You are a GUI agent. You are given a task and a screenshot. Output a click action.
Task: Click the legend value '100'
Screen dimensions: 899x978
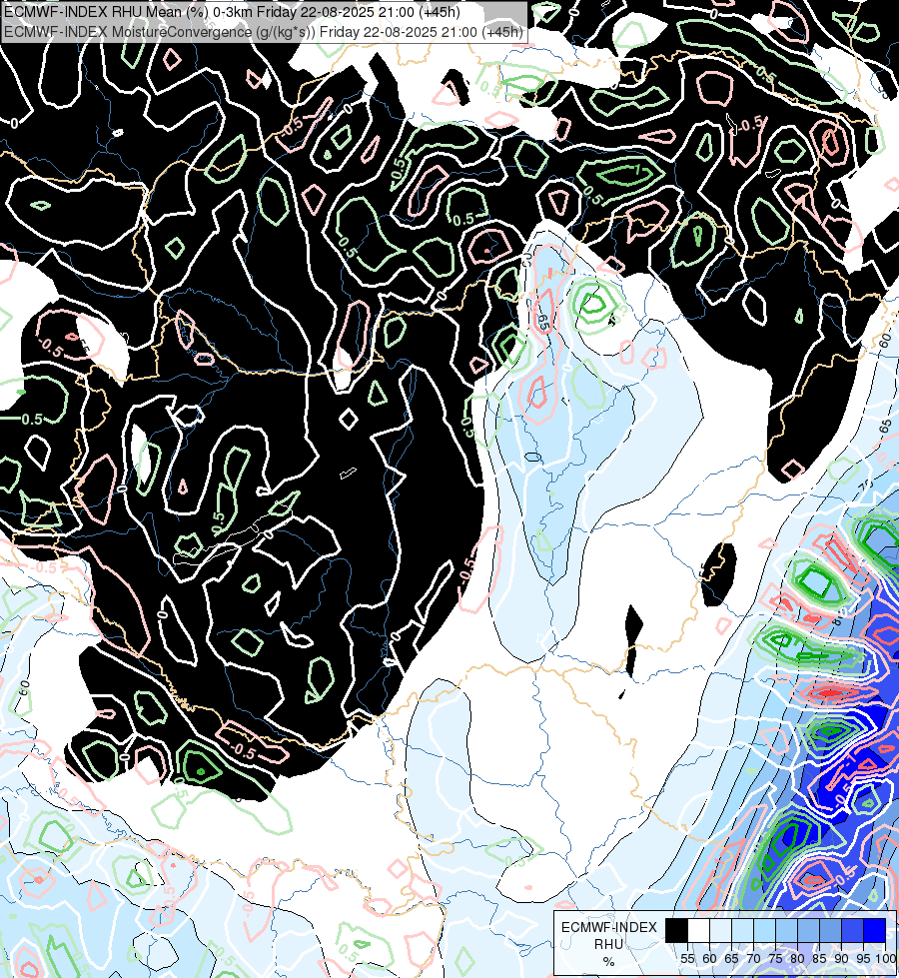(x=885, y=959)
